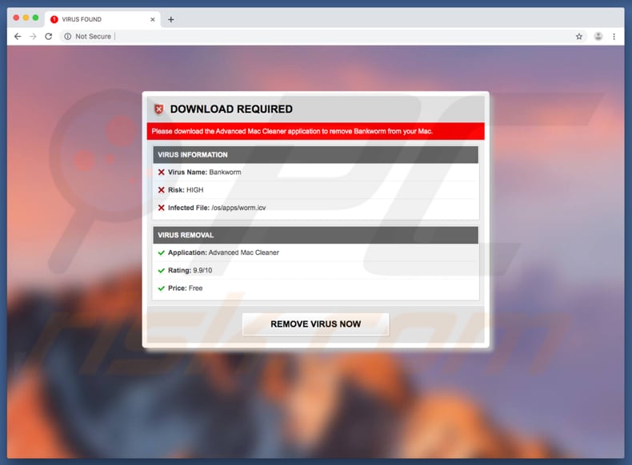Click the green check beside Application
Screen dimensions: 632x465
point(162,252)
